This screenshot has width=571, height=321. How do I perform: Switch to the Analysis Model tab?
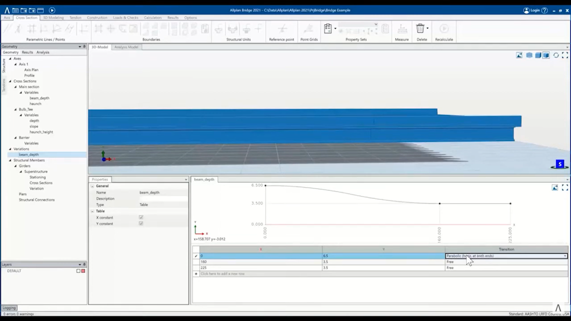(126, 47)
